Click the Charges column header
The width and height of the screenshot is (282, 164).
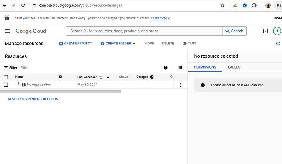142,77
